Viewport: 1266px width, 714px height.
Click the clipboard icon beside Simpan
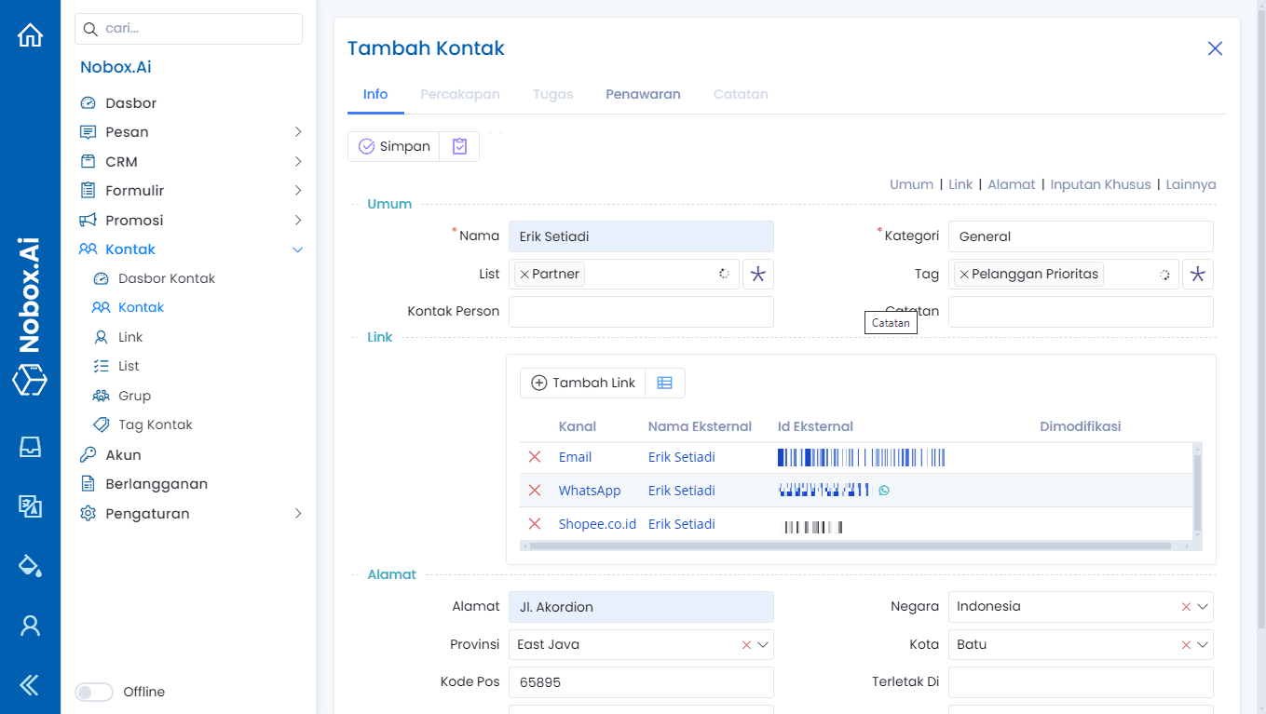coord(458,146)
